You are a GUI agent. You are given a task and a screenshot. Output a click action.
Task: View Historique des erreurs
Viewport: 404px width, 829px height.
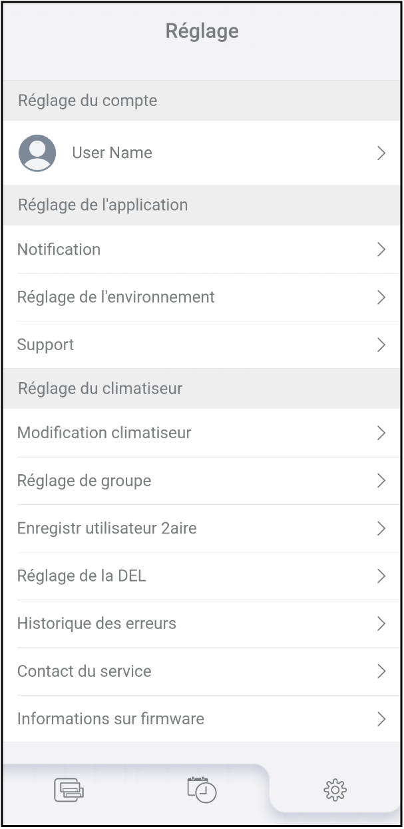click(97, 624)
